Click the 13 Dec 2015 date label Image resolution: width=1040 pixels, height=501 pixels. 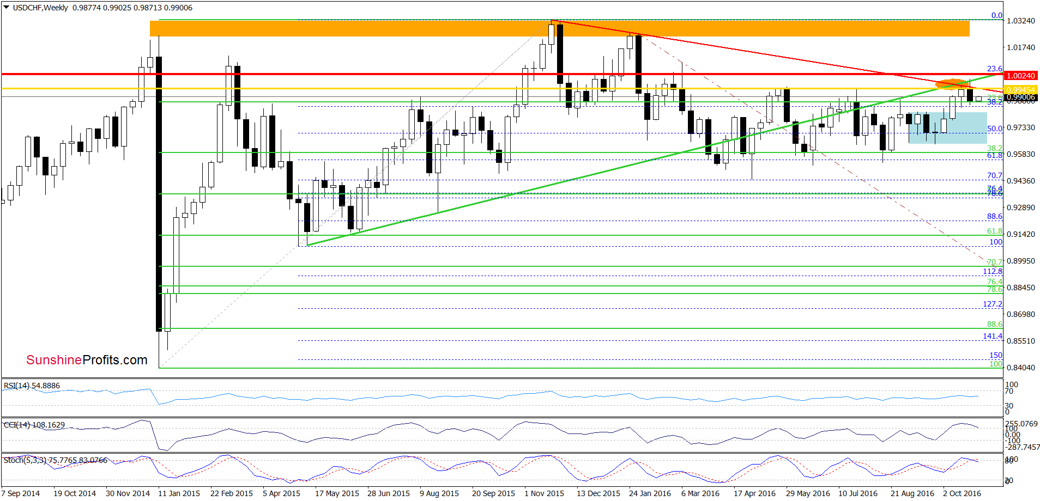pyautogui.click(x=598, y=493)
